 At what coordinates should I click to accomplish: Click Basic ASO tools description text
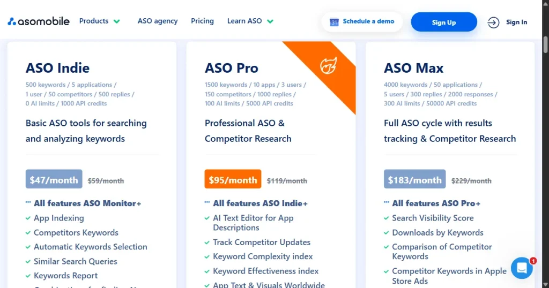[x=86, y=131]
